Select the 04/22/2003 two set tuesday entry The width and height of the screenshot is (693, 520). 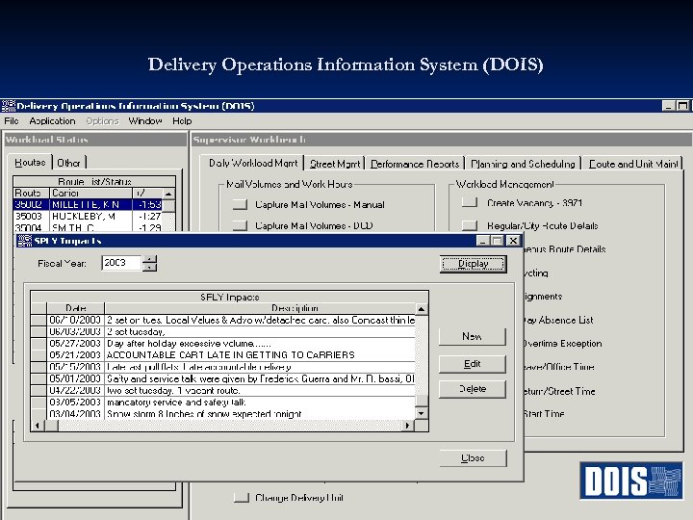[x=223, y=390]
